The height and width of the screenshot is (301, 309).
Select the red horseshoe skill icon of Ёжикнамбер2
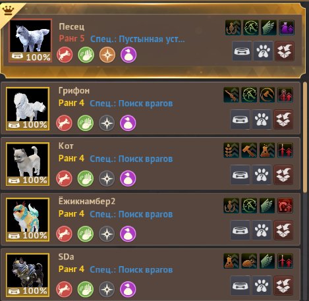pyautogui.click(x=285, y=205)
